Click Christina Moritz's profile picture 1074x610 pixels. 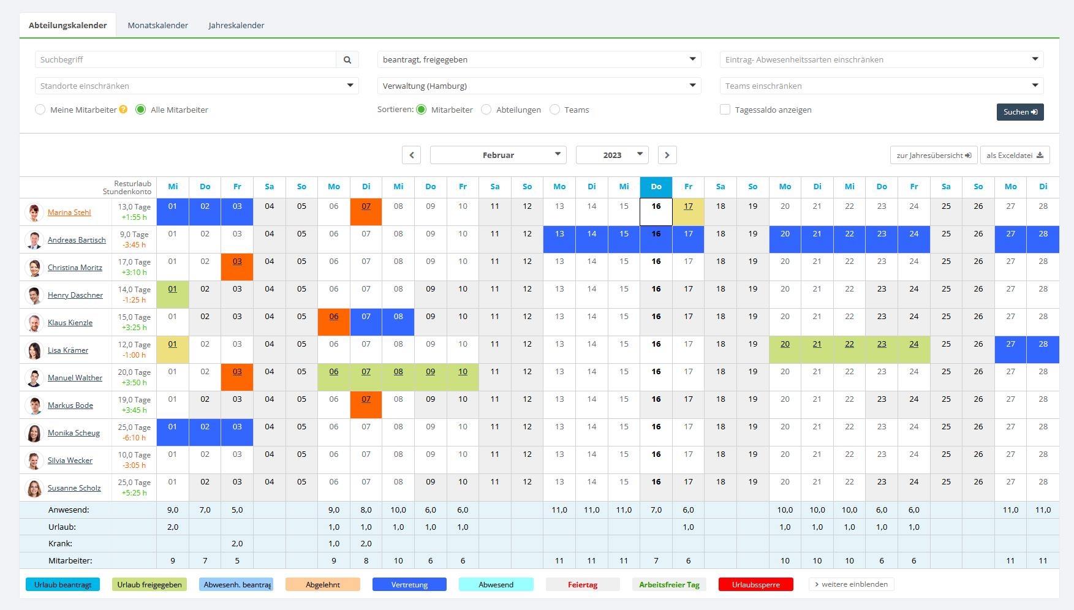click(x=34, y=268)
